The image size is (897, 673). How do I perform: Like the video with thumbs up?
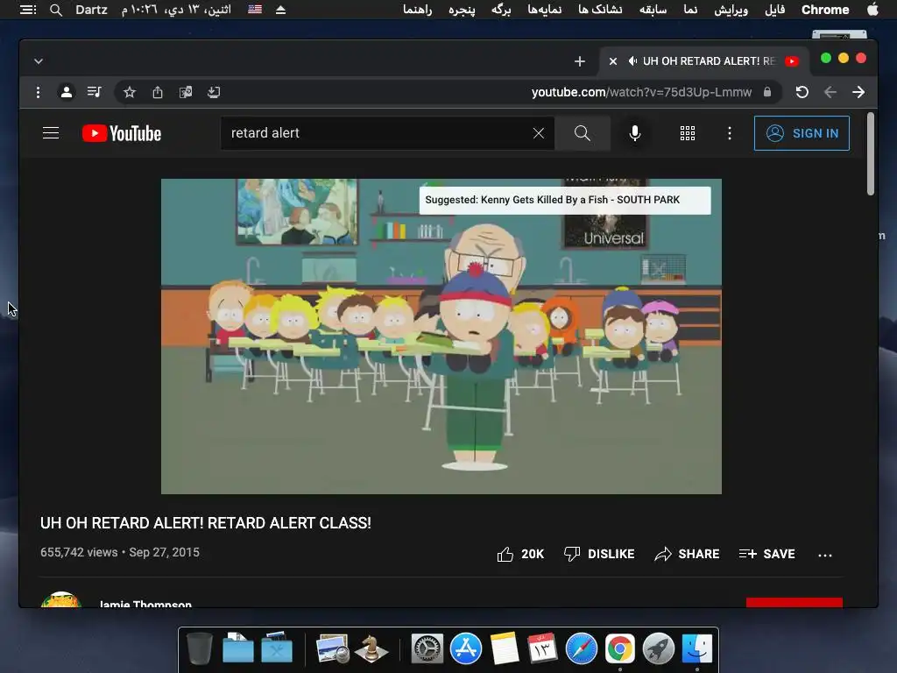click(x=520, y=554)
